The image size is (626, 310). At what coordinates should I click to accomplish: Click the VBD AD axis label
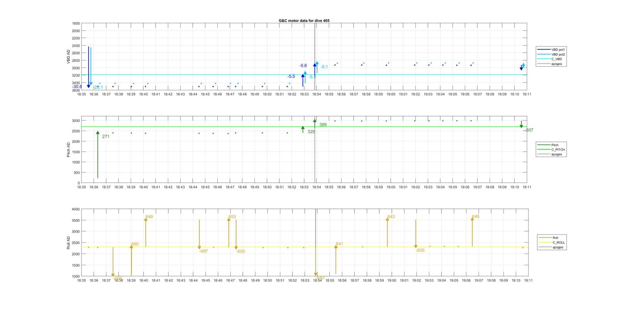tap(69, 57)
